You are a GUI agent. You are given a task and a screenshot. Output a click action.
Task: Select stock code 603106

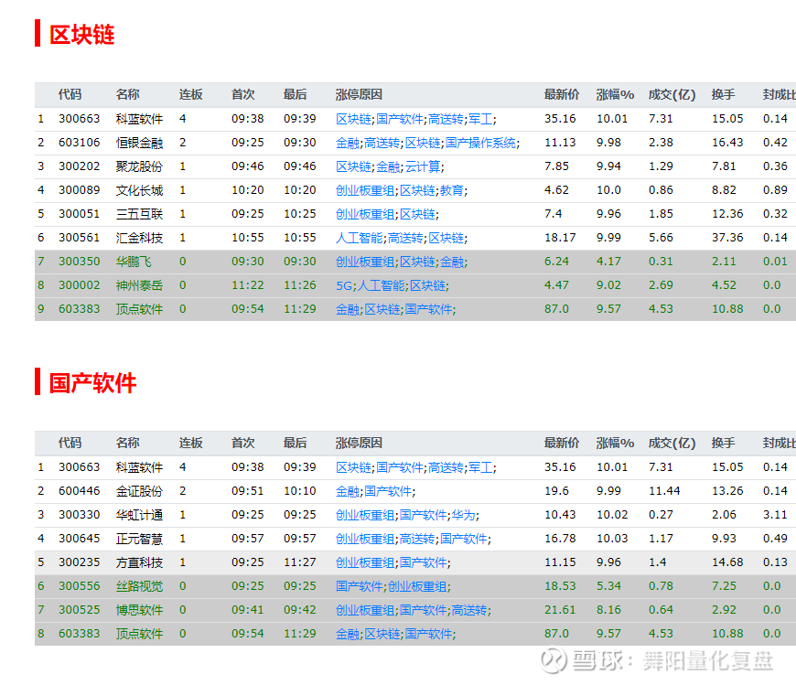tap(80, 143)
